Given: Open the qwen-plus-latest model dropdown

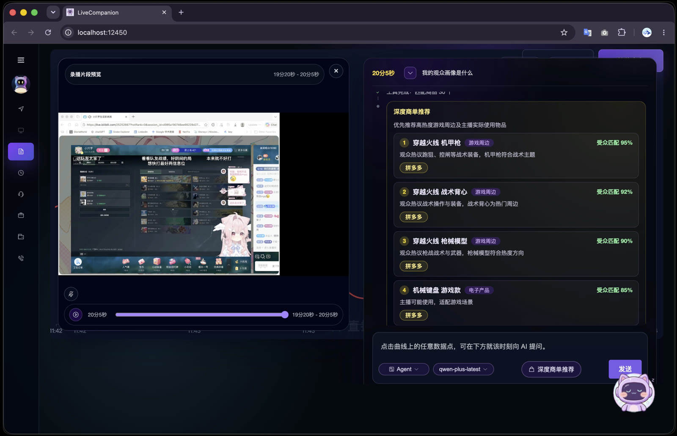Looking at the screenshot, I should [x=463, y=369].
